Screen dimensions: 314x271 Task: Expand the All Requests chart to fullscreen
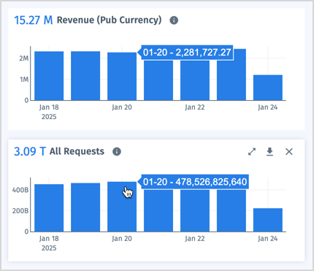click(x=252, y=151)
